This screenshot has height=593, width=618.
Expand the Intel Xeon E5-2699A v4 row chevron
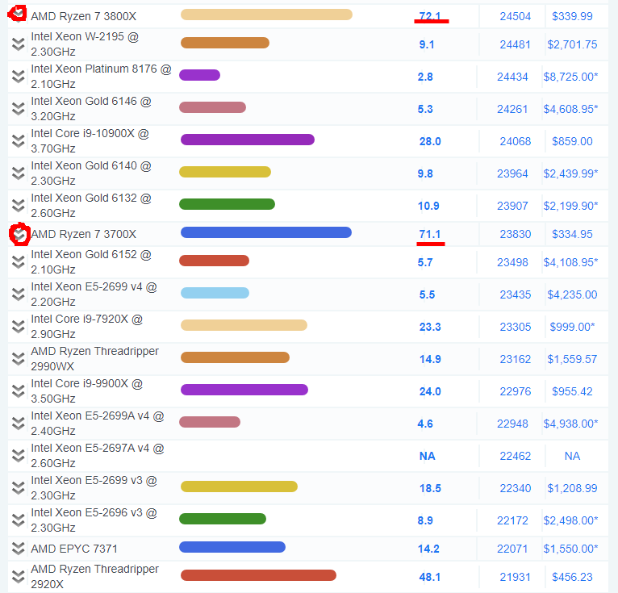18,424
